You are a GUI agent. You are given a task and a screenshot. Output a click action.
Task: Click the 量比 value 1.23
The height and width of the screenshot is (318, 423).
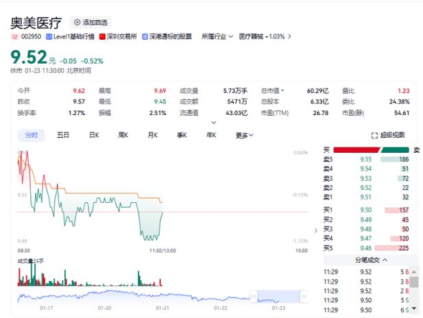coord(404,90)
